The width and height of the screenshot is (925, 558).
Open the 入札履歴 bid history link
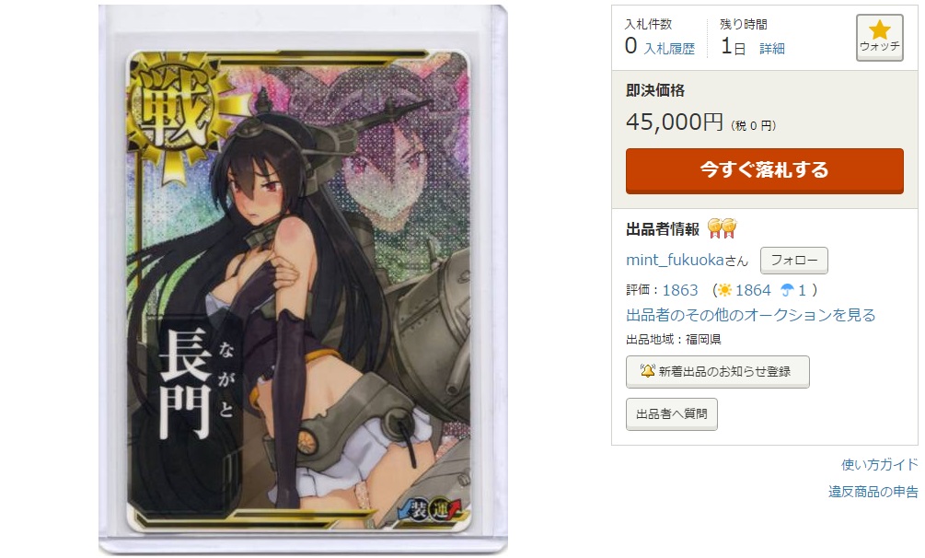click(x=669, y=49)
